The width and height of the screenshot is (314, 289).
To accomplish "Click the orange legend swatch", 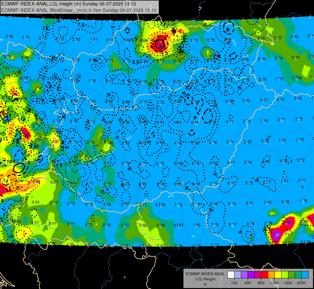I will pyautogui.click(x=271, y=275).
